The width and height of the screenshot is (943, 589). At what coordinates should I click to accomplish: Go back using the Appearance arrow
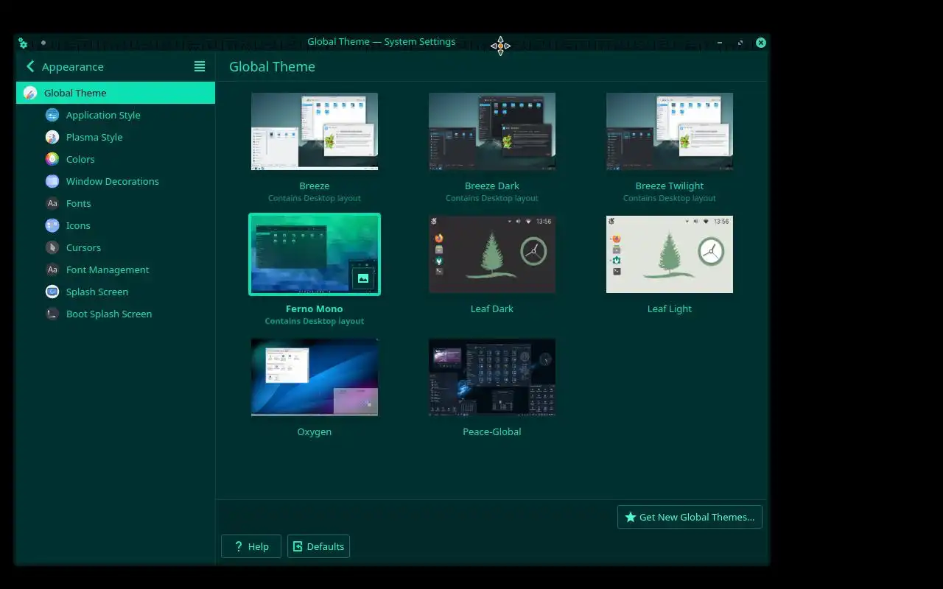click(30, 66)
